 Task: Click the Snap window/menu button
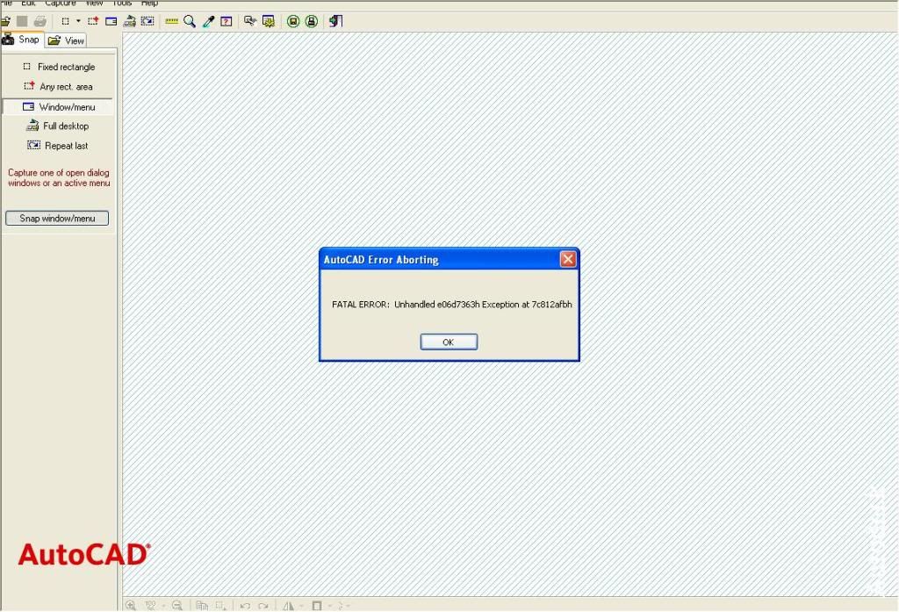point(57,218)
